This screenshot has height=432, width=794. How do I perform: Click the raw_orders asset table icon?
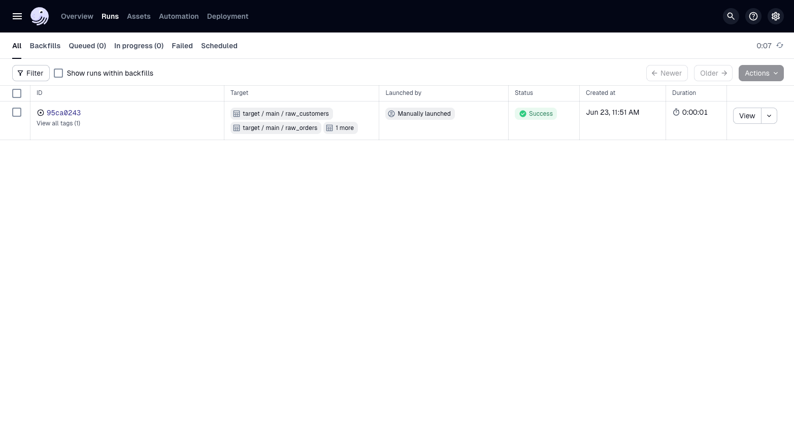(237, 128)
